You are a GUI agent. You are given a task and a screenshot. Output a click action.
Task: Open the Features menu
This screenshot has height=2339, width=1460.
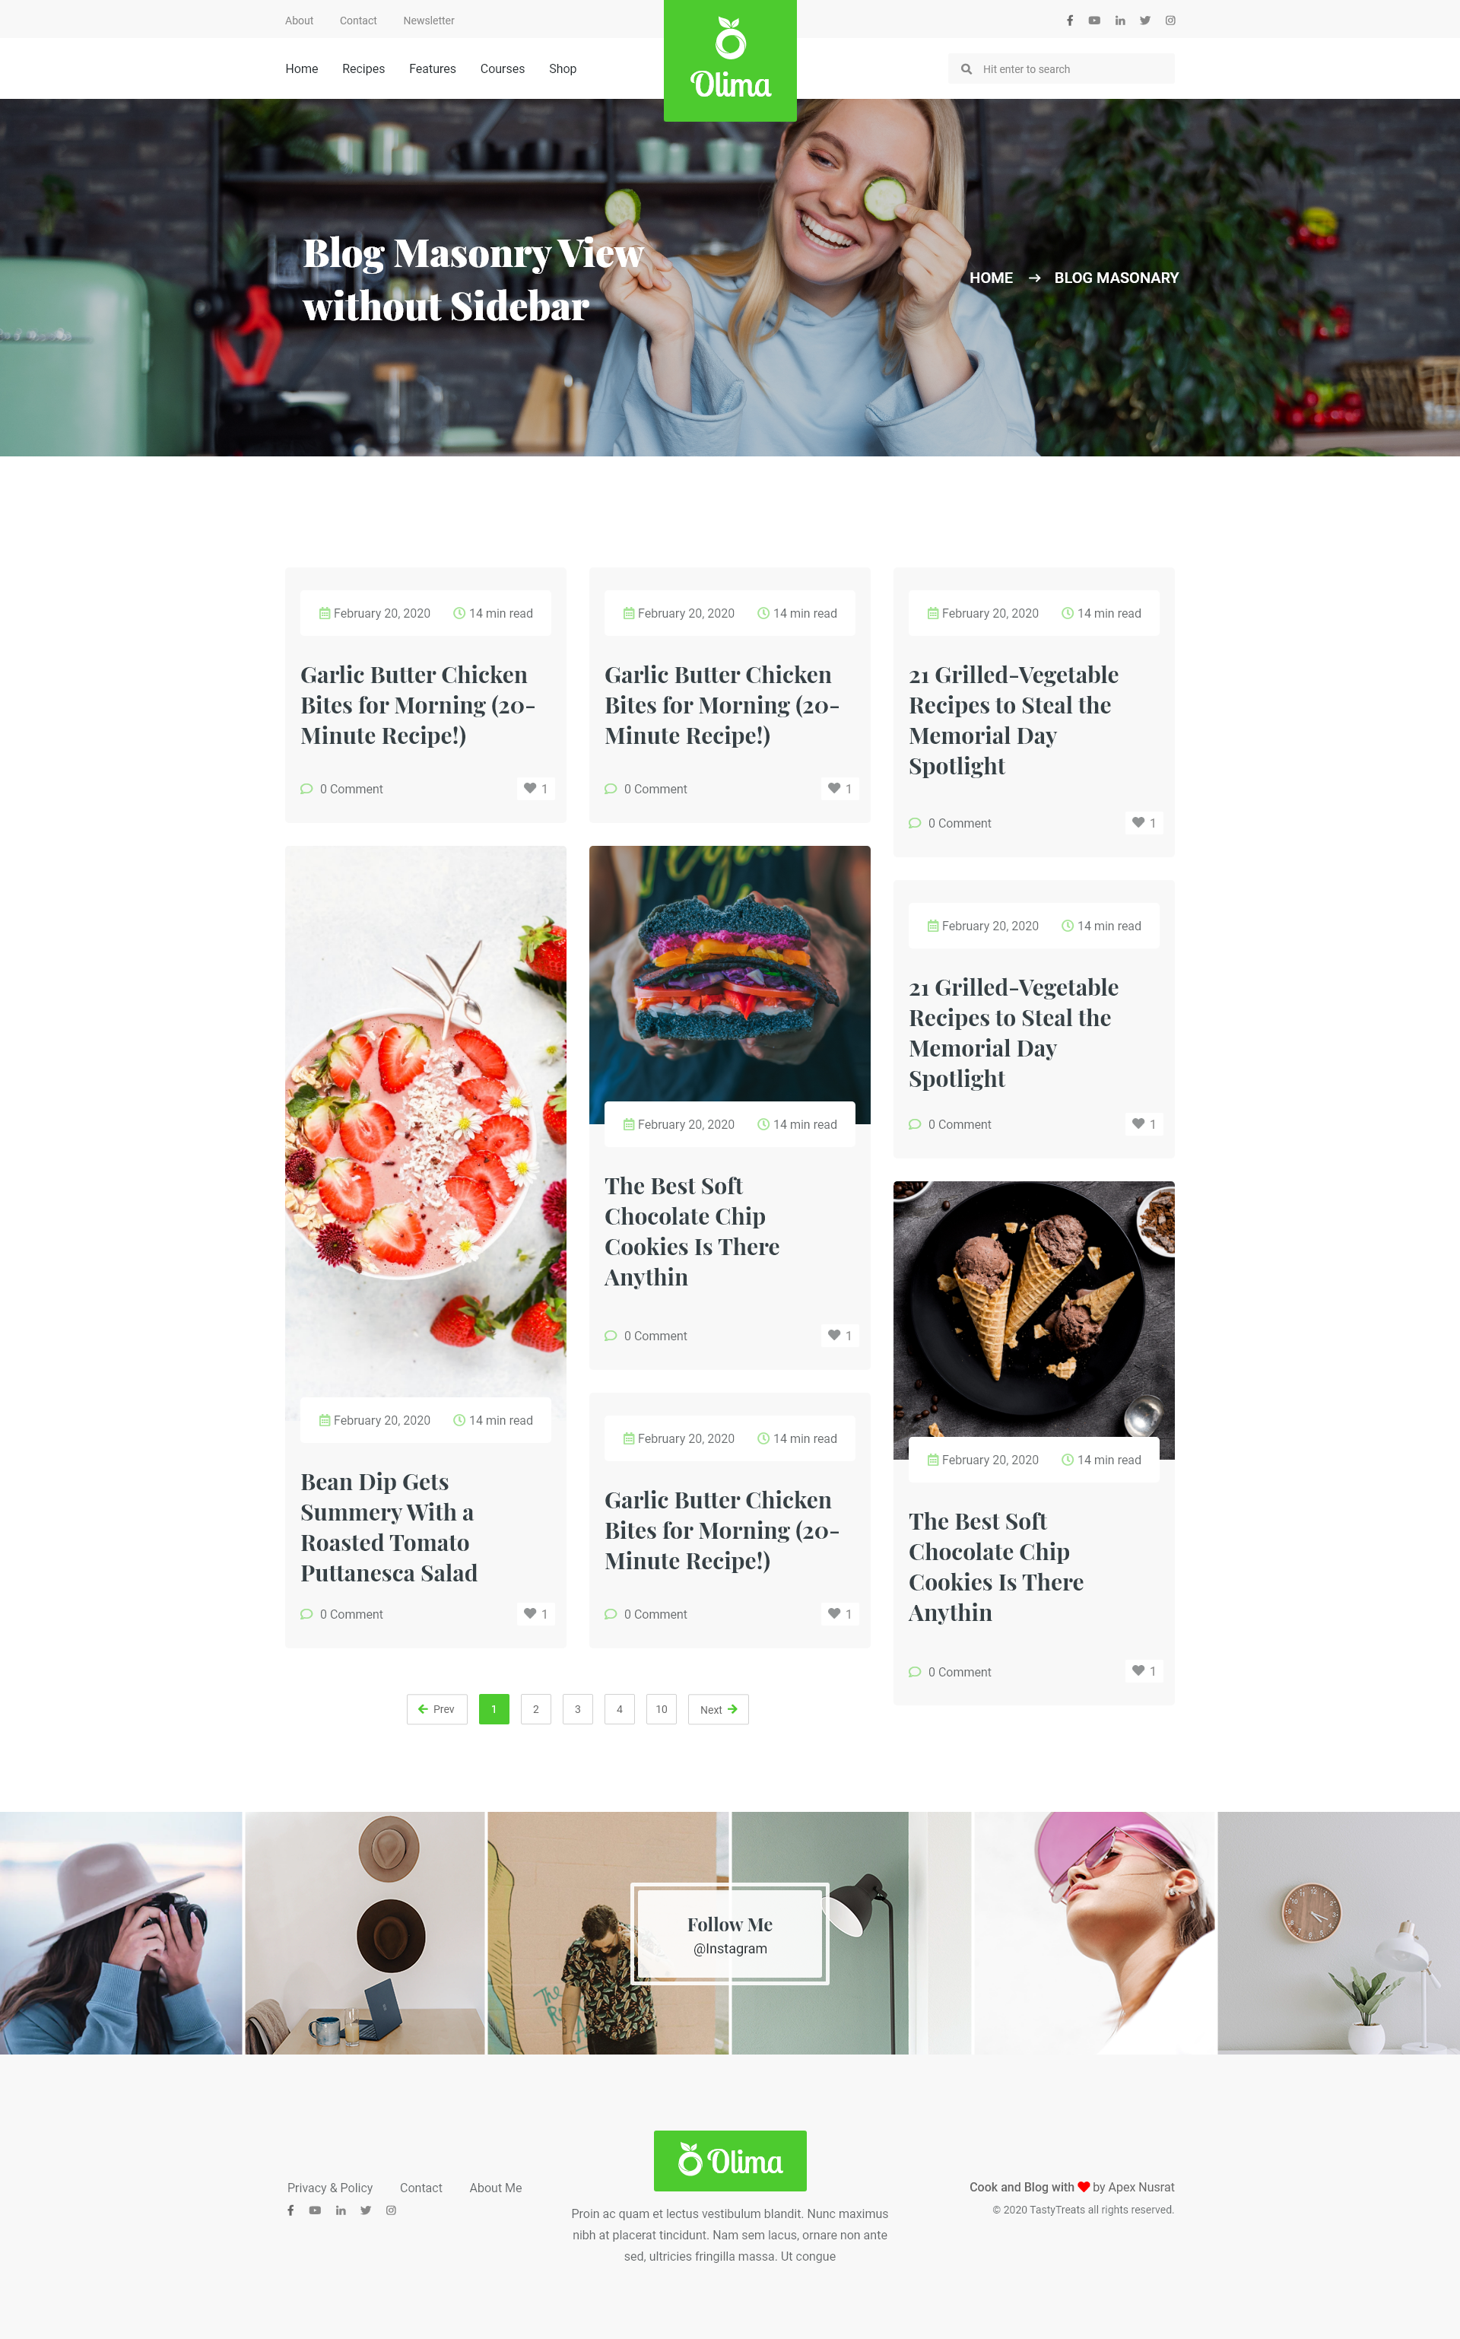[x=432, y=68]
